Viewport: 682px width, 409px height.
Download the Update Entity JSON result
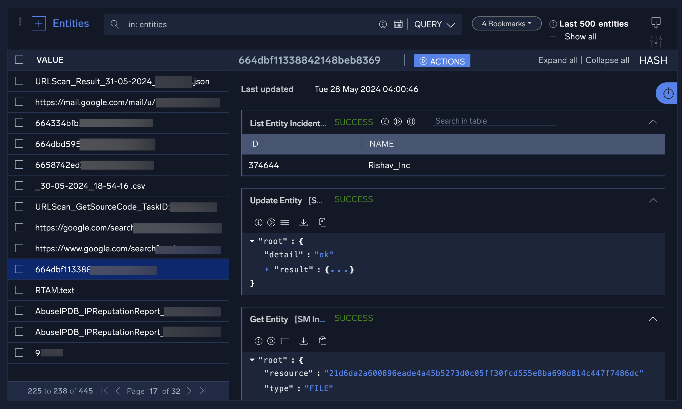304,222
